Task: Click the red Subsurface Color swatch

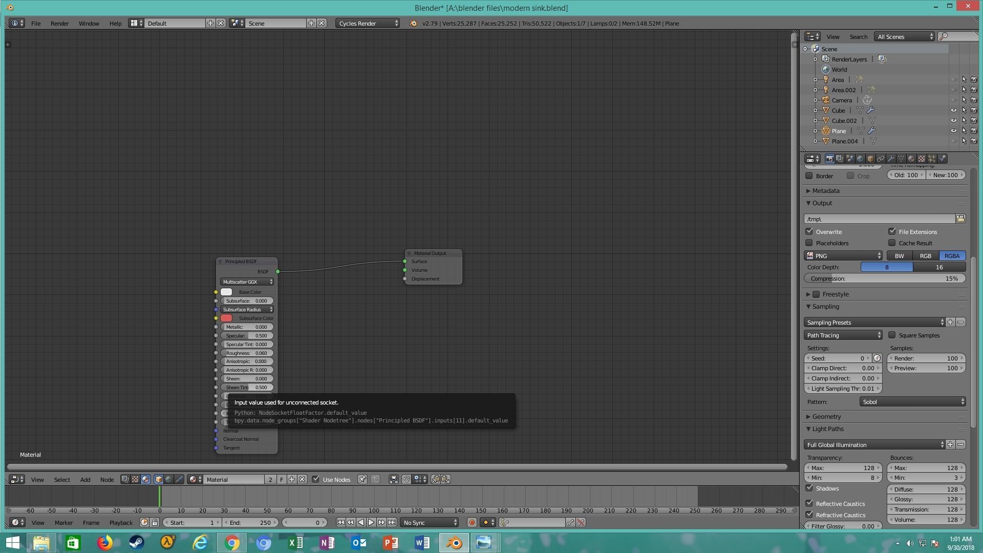Action: pyautogui.click(x=226, y=318)
